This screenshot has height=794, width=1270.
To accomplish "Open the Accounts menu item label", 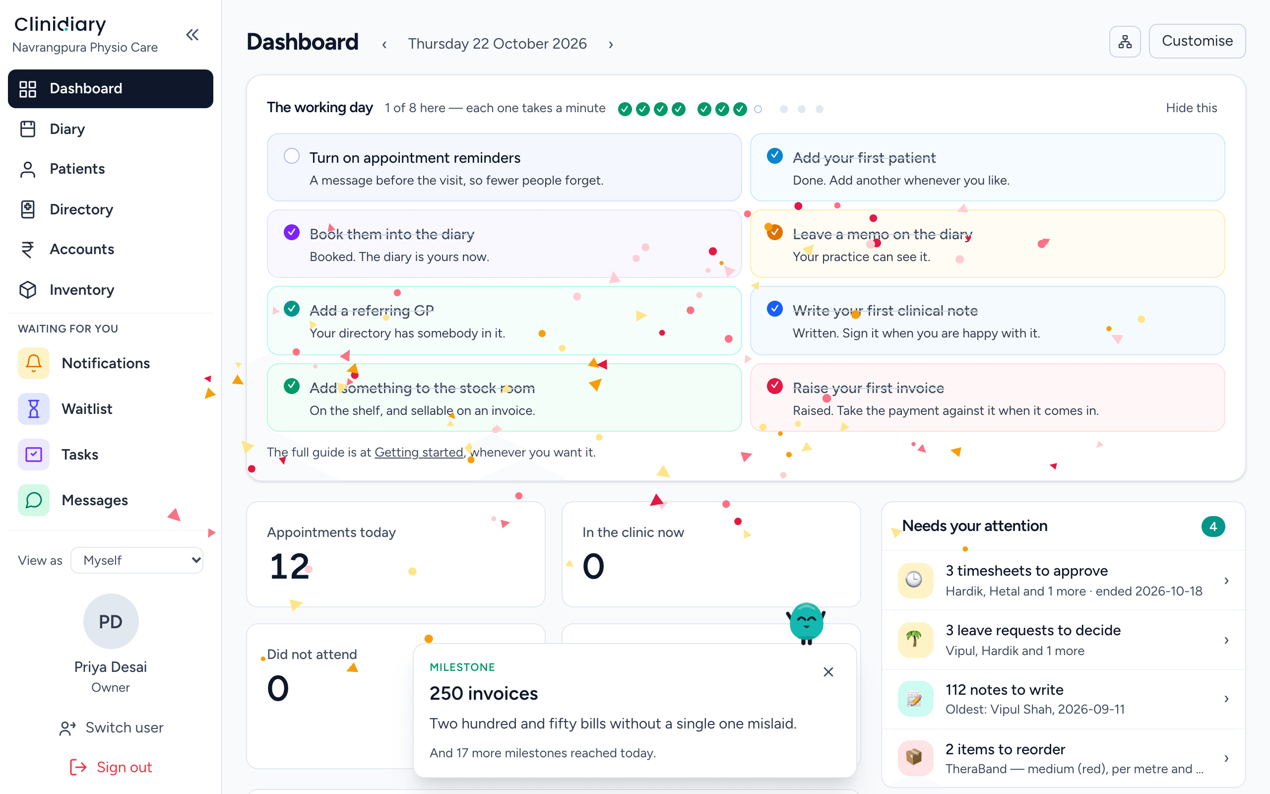I will coord(82,250).
